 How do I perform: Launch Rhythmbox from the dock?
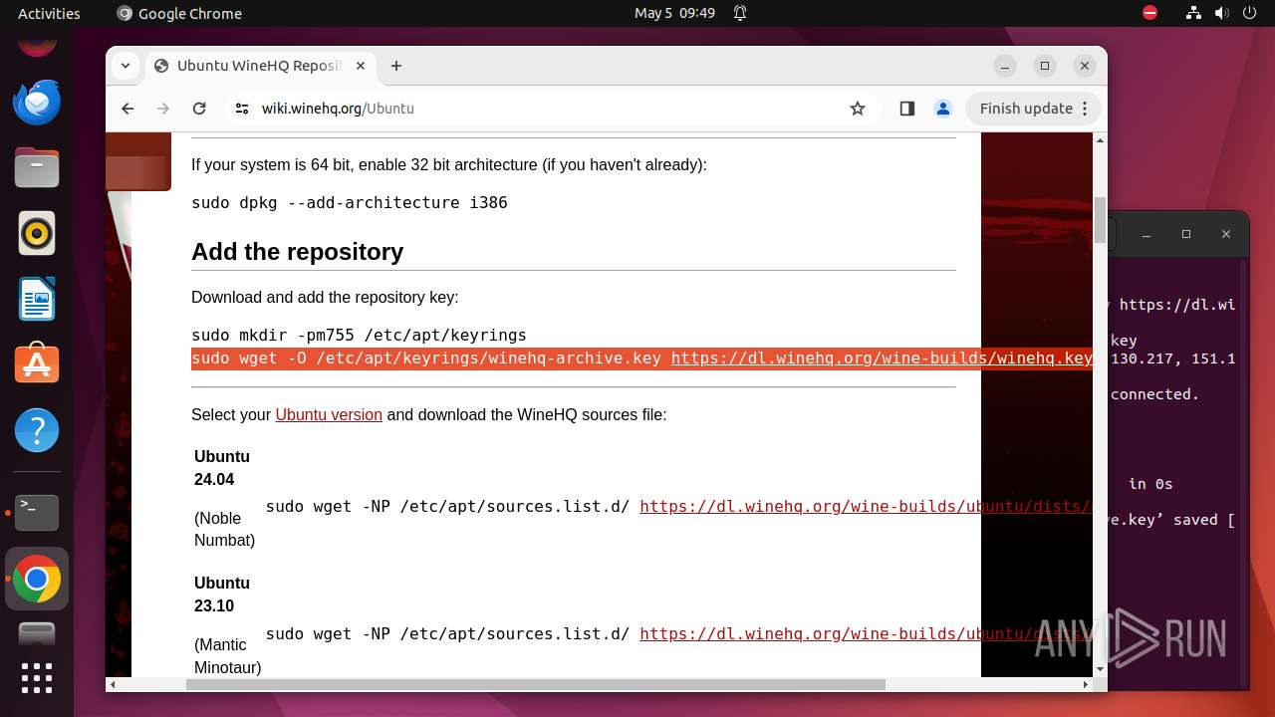tap(37, 233)
